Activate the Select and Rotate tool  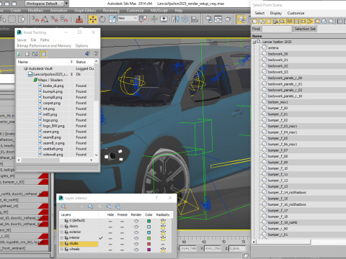pos(102,19)
